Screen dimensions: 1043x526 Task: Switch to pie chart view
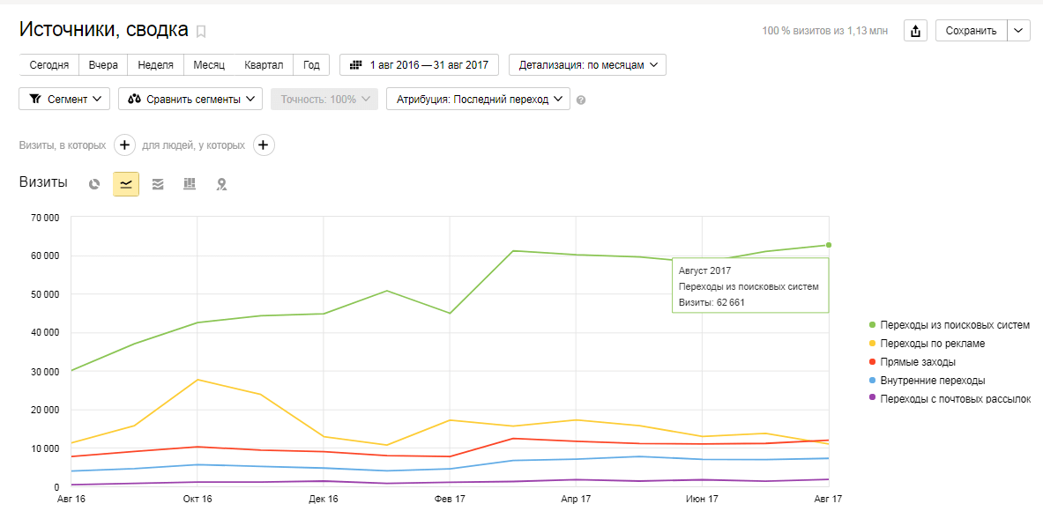click(94, 184)
